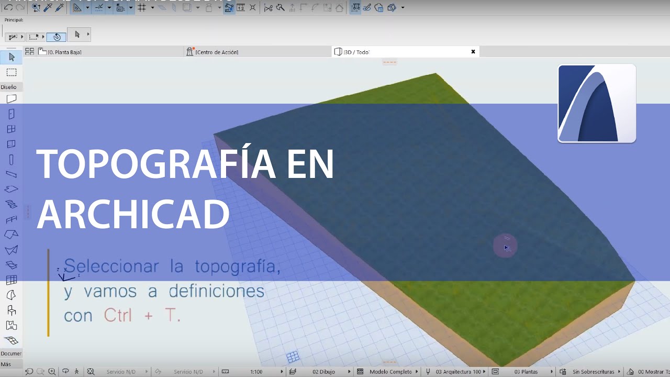The image size is (670, 377).
Task: Select the Stair tool
Action: click(x=12, y=205)
